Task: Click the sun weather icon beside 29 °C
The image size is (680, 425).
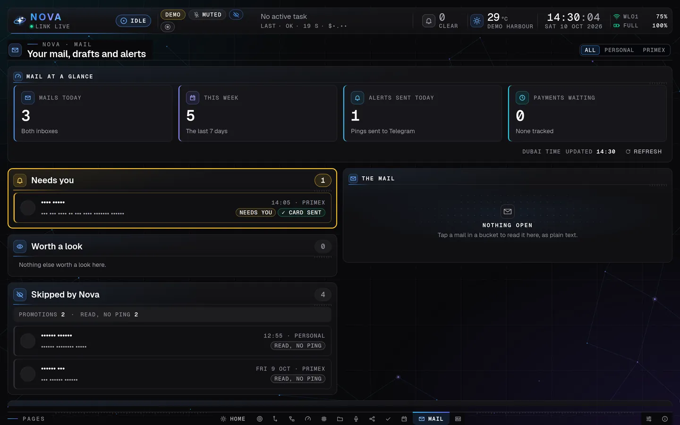Action: pyautogui.click(x=477, y=21)
